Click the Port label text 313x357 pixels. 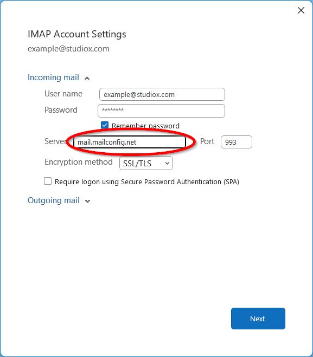[x=207, y=141]
